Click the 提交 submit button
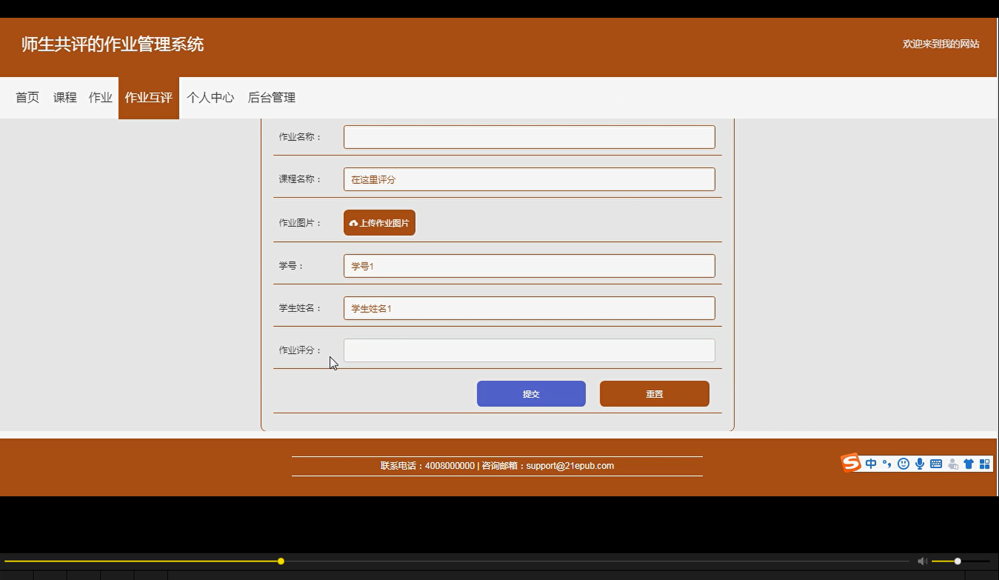 530,393
